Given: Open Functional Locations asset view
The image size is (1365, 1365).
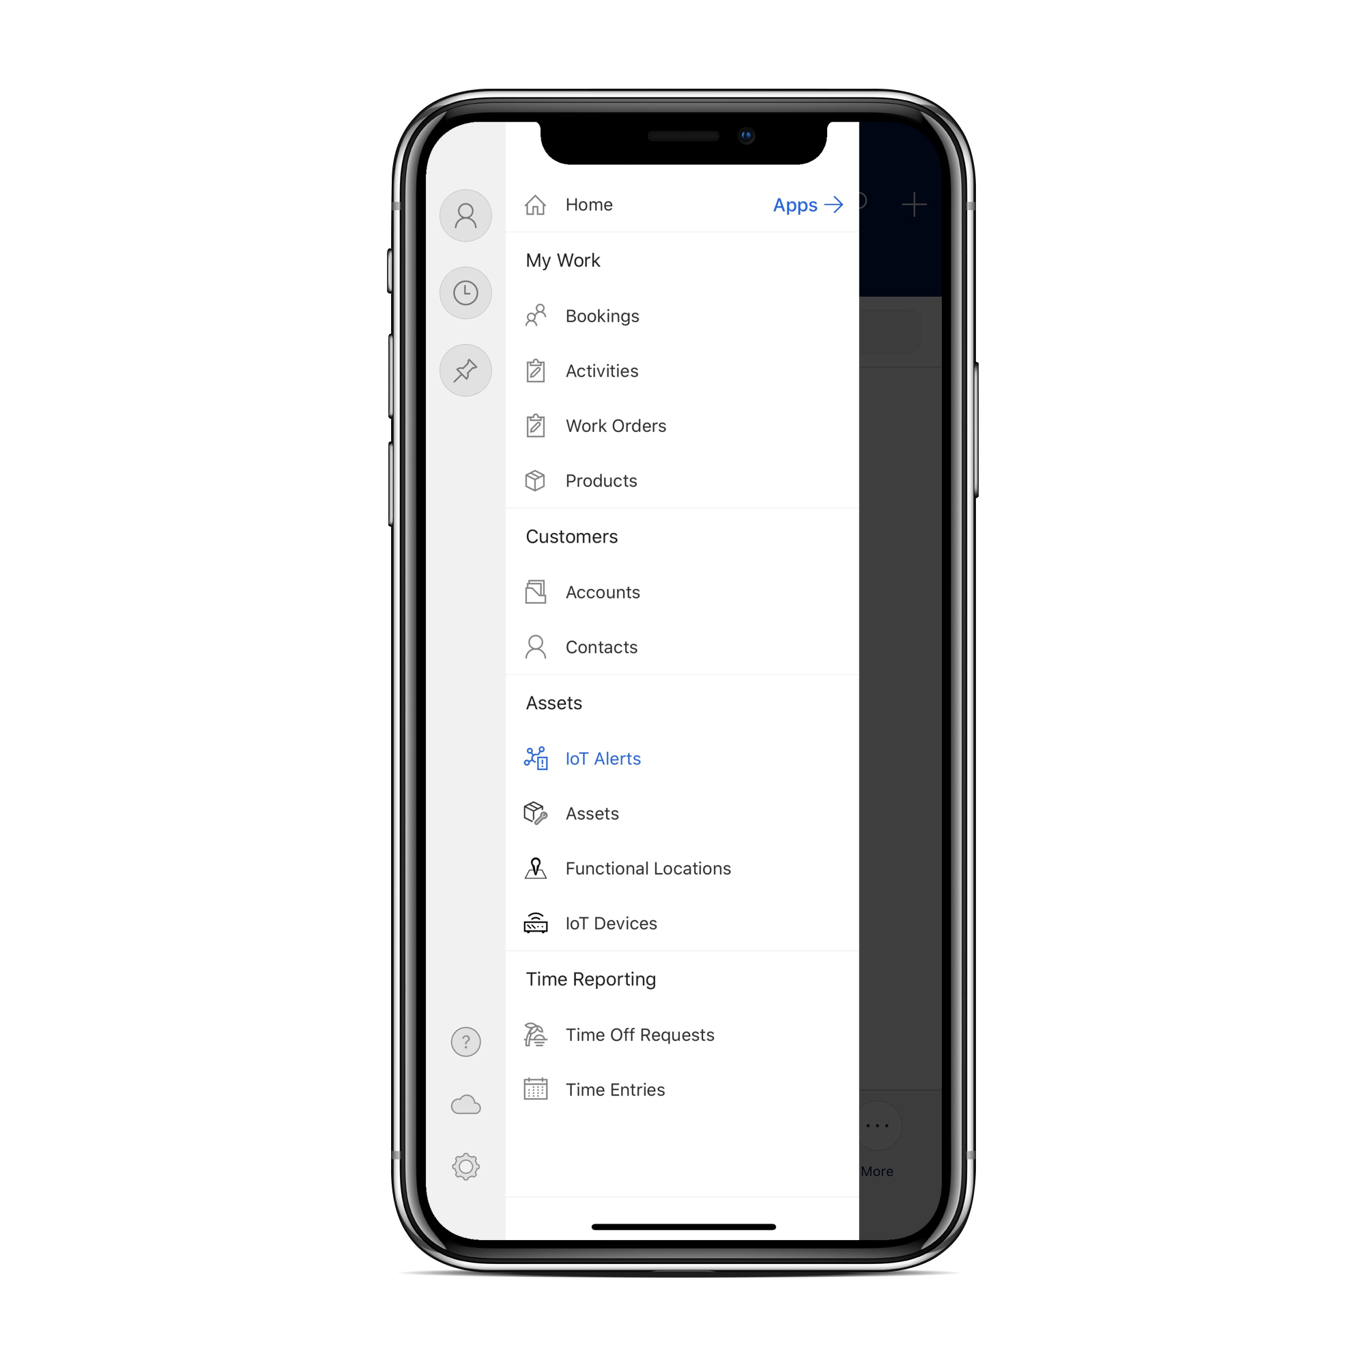Looking at the screenshot, I should coord(649,867).
